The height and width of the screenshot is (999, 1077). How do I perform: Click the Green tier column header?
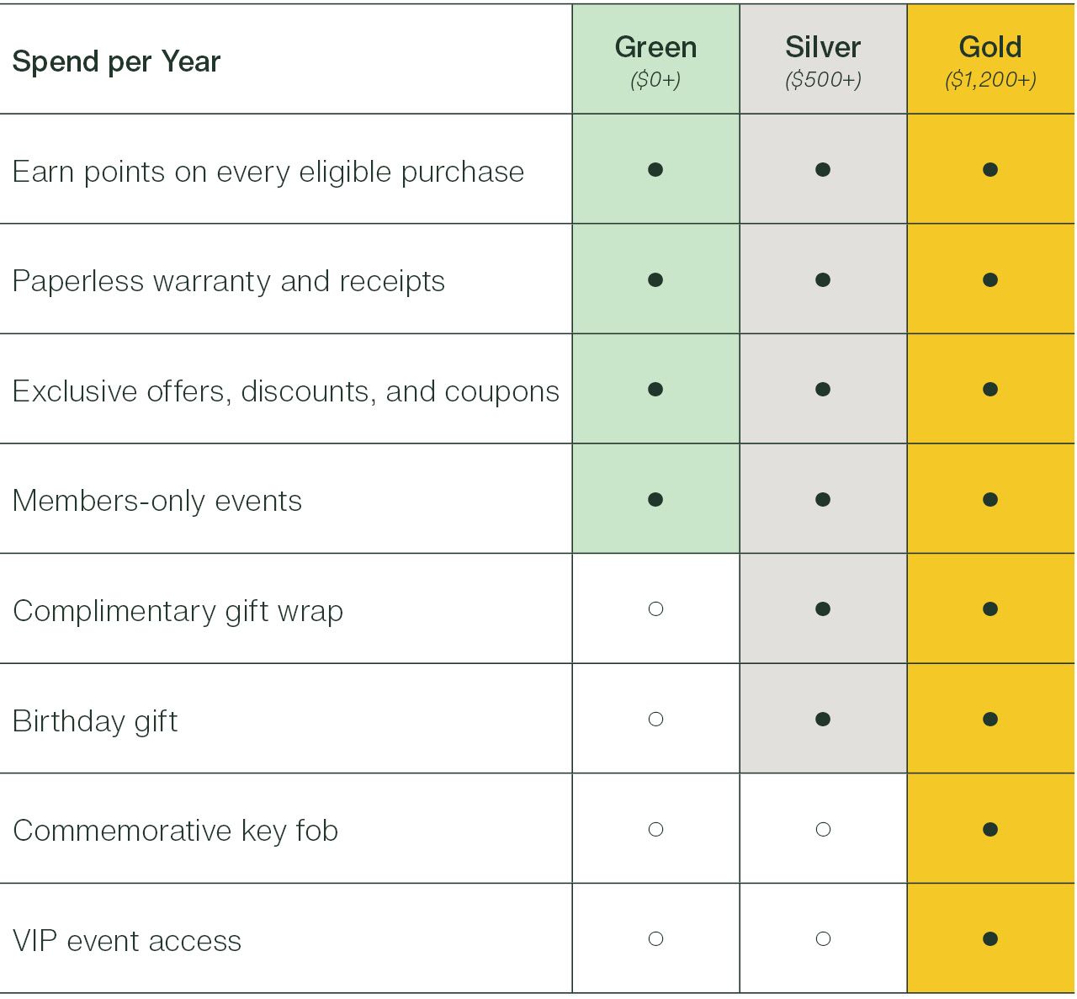point(655,60)
